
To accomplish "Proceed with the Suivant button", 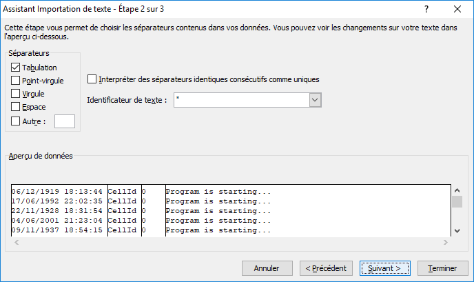I will pyautogui.click(x=384, y=268).
